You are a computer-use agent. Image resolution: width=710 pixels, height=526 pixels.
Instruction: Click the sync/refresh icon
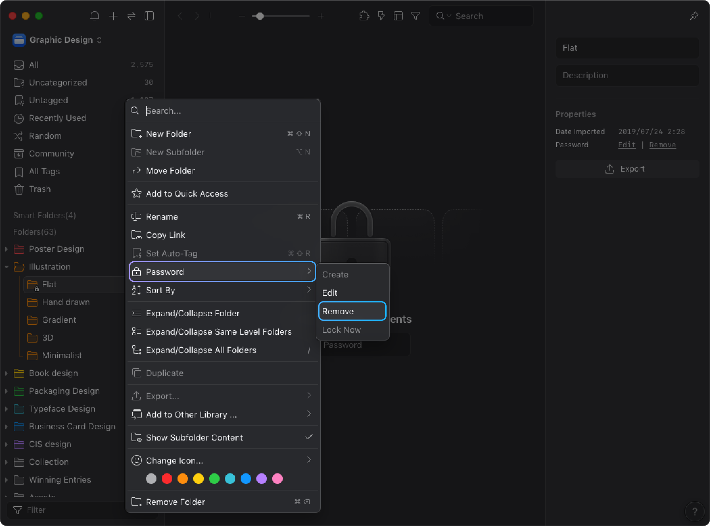pyautogui.click(x=131, y=16)
